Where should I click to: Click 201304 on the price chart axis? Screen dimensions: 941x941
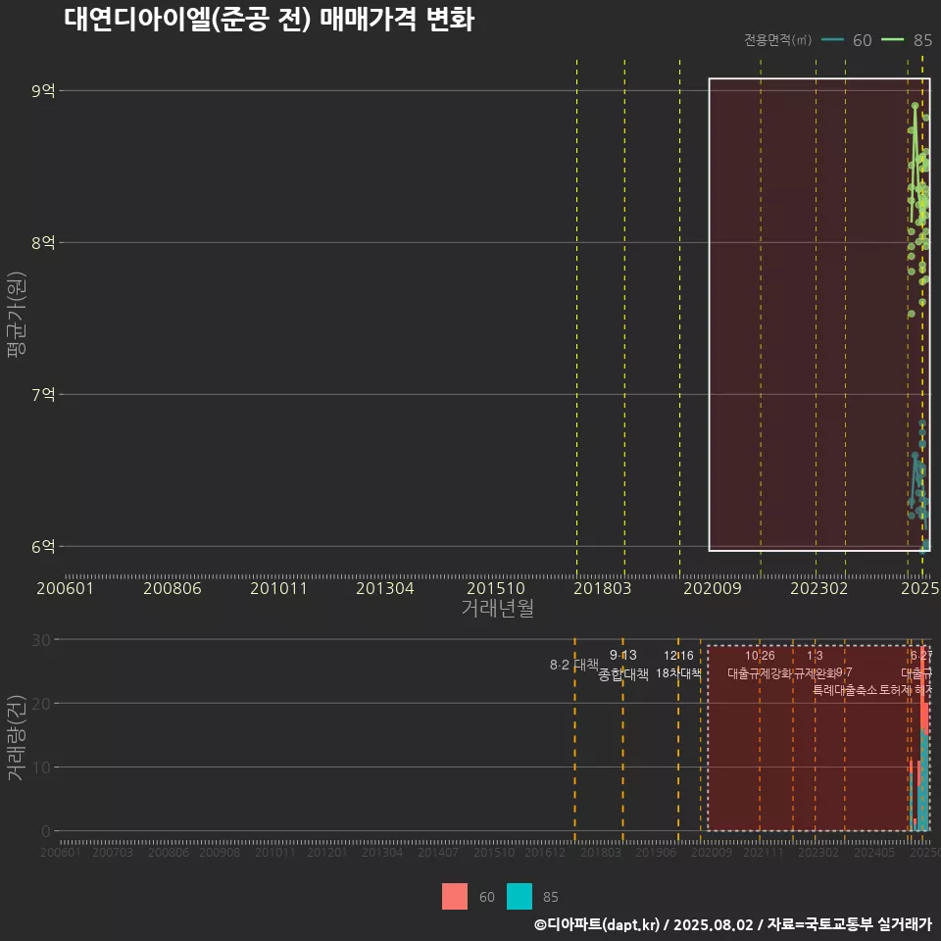point(384,588)
